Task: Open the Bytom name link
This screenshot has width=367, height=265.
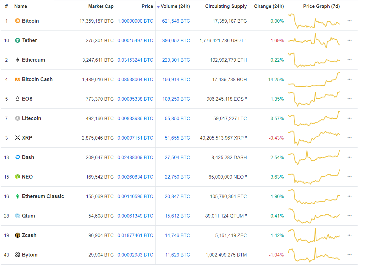Action: (x=30, y=255)
